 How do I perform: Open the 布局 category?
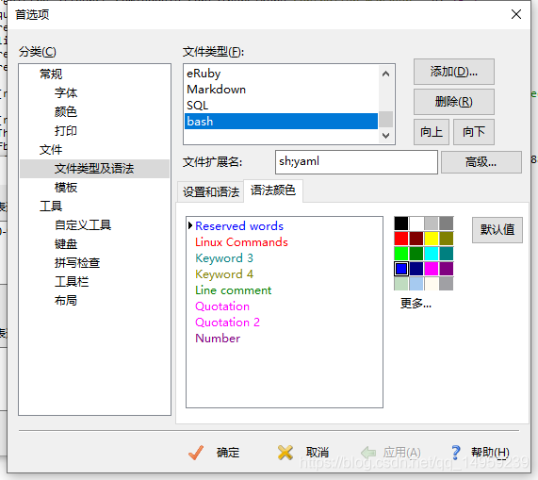tap(66, 301)
